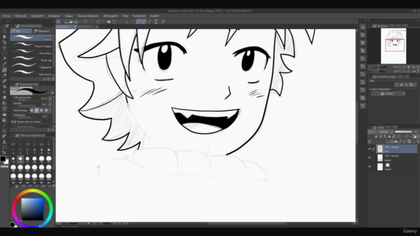Viewport: 420px width, 236px height.
Task: Adjust the layer opacity slider
Action: [x=403, y=132]
